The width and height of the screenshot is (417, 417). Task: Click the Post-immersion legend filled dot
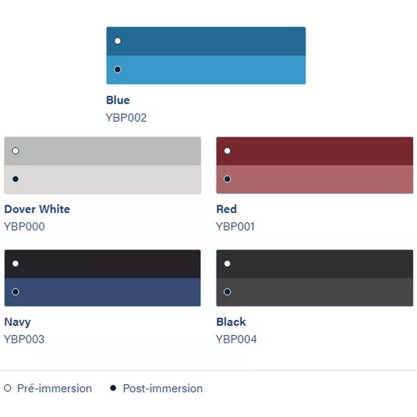113,388
